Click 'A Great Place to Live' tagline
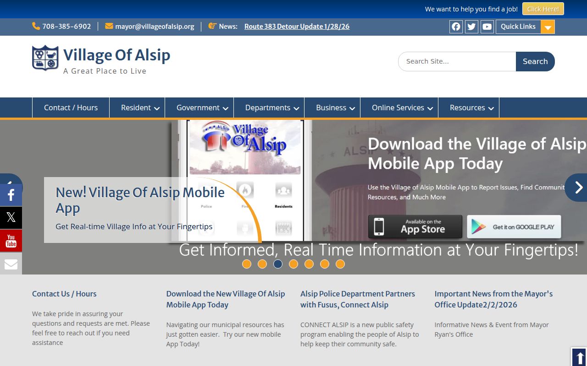This screenshot has height=366, width=587. tap(105, 71)
